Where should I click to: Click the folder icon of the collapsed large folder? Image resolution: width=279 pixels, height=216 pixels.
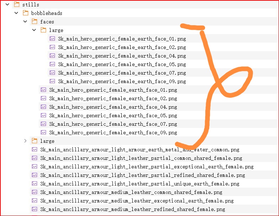pos(34,141)
